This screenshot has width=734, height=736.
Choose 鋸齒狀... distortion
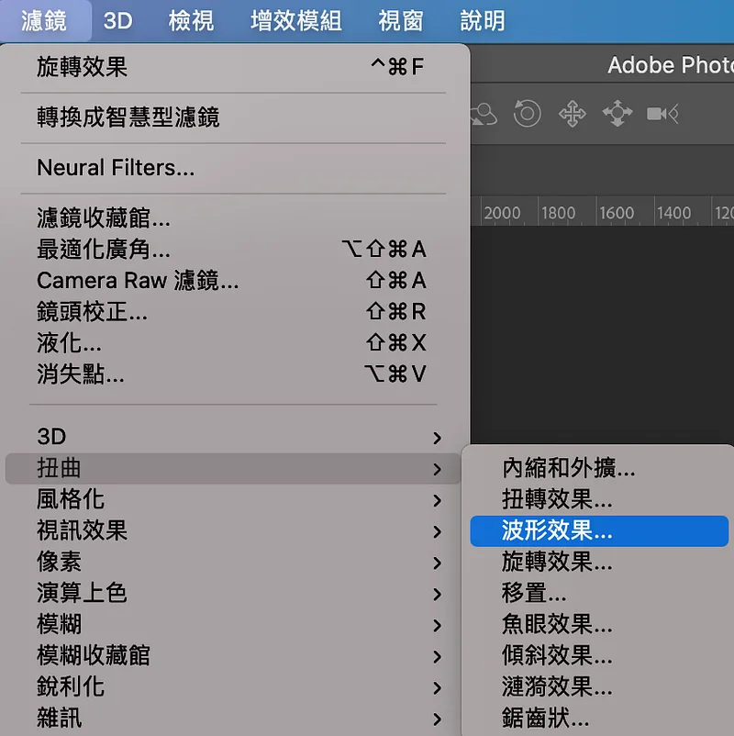(x=599, y=719)
